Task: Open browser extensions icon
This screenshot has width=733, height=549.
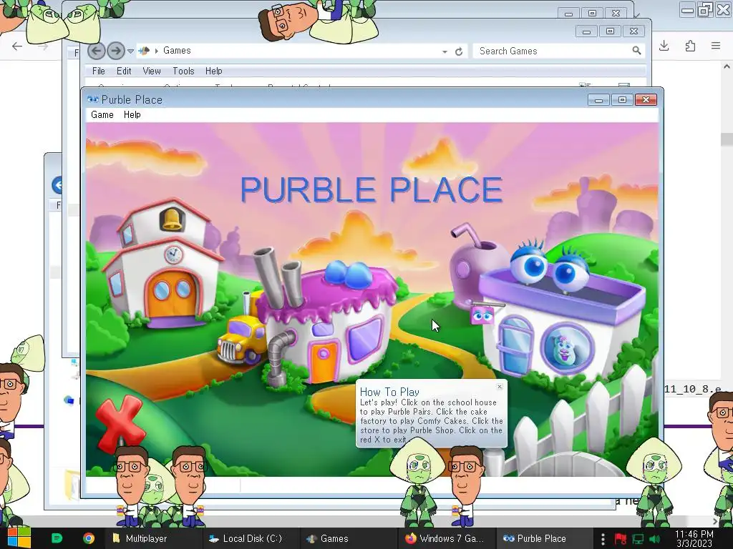Action: pyautogui.click(x=690, y=46)
